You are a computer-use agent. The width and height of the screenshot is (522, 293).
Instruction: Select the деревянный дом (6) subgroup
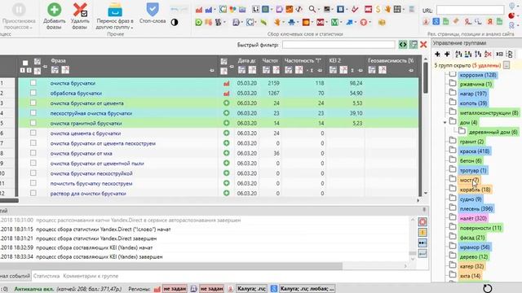(x=493, y=132)
